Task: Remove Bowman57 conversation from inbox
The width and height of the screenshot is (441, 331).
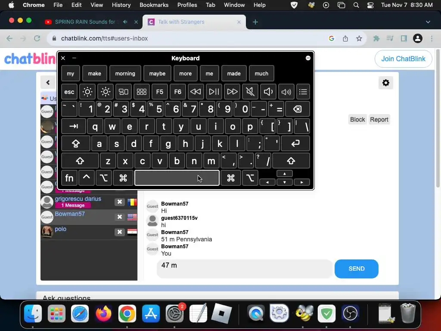Action: tap(120, 217)
